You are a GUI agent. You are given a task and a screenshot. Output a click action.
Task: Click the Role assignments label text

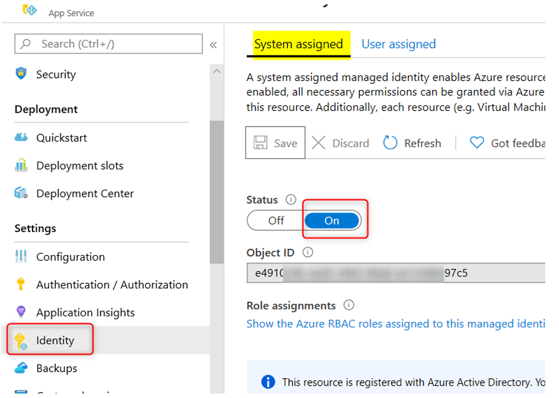pyautogui.click(x=291, y=306)
